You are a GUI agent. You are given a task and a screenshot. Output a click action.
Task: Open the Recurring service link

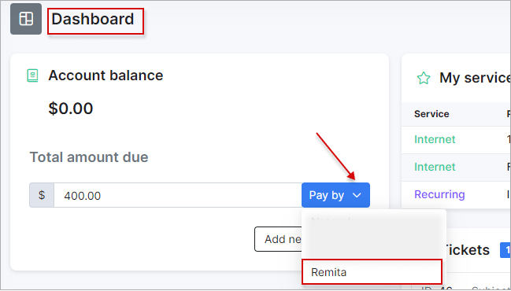click(439, 194)
